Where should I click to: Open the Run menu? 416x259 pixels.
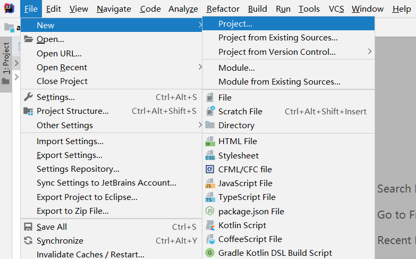coord(283,9)
